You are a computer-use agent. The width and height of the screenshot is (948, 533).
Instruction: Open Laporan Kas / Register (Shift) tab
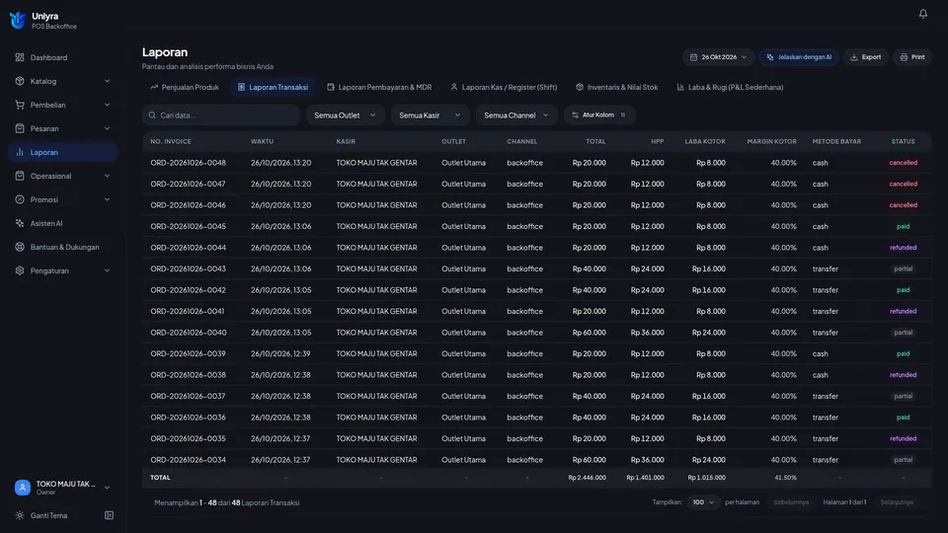(504, 87)
